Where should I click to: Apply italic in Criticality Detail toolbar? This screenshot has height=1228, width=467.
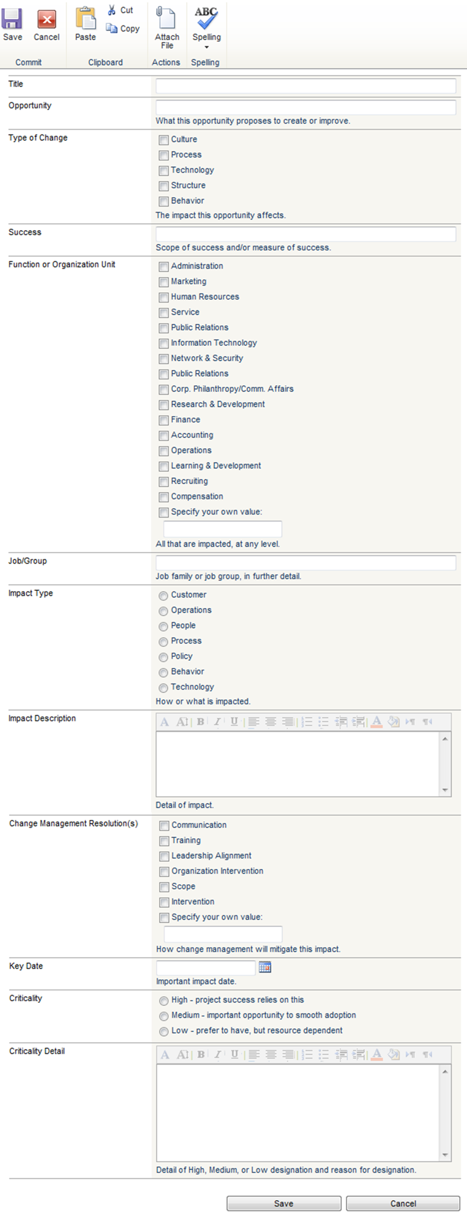tap(218, 1054)
